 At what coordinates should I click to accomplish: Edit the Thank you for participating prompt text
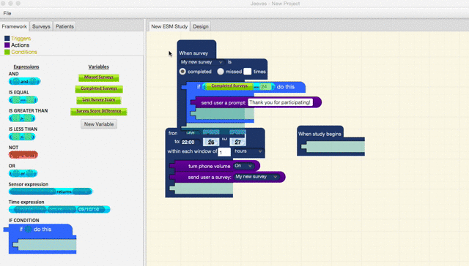coord(280,102)
